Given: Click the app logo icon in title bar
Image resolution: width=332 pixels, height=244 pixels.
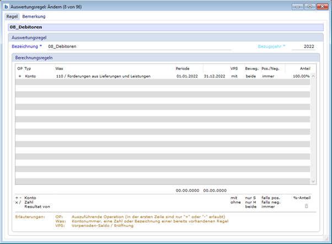Looking at the screenshot, I should 6,7.
